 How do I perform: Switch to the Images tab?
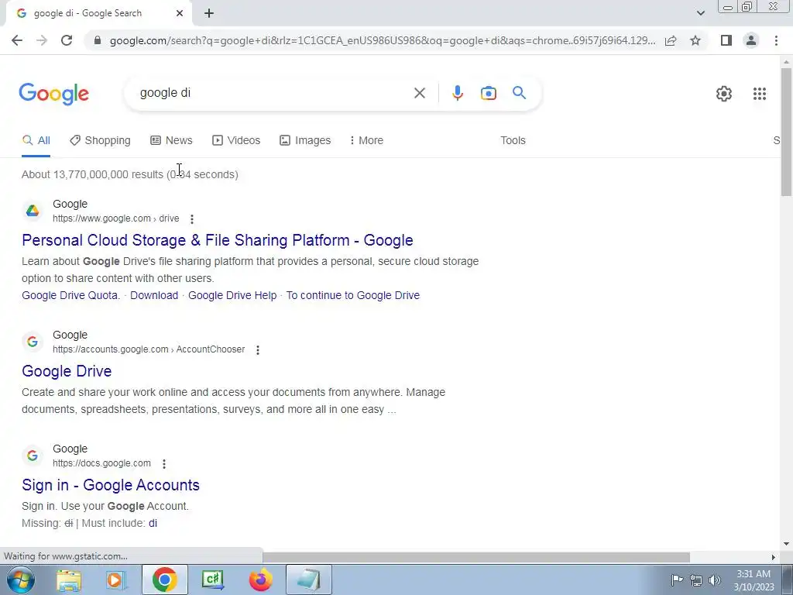305,141
